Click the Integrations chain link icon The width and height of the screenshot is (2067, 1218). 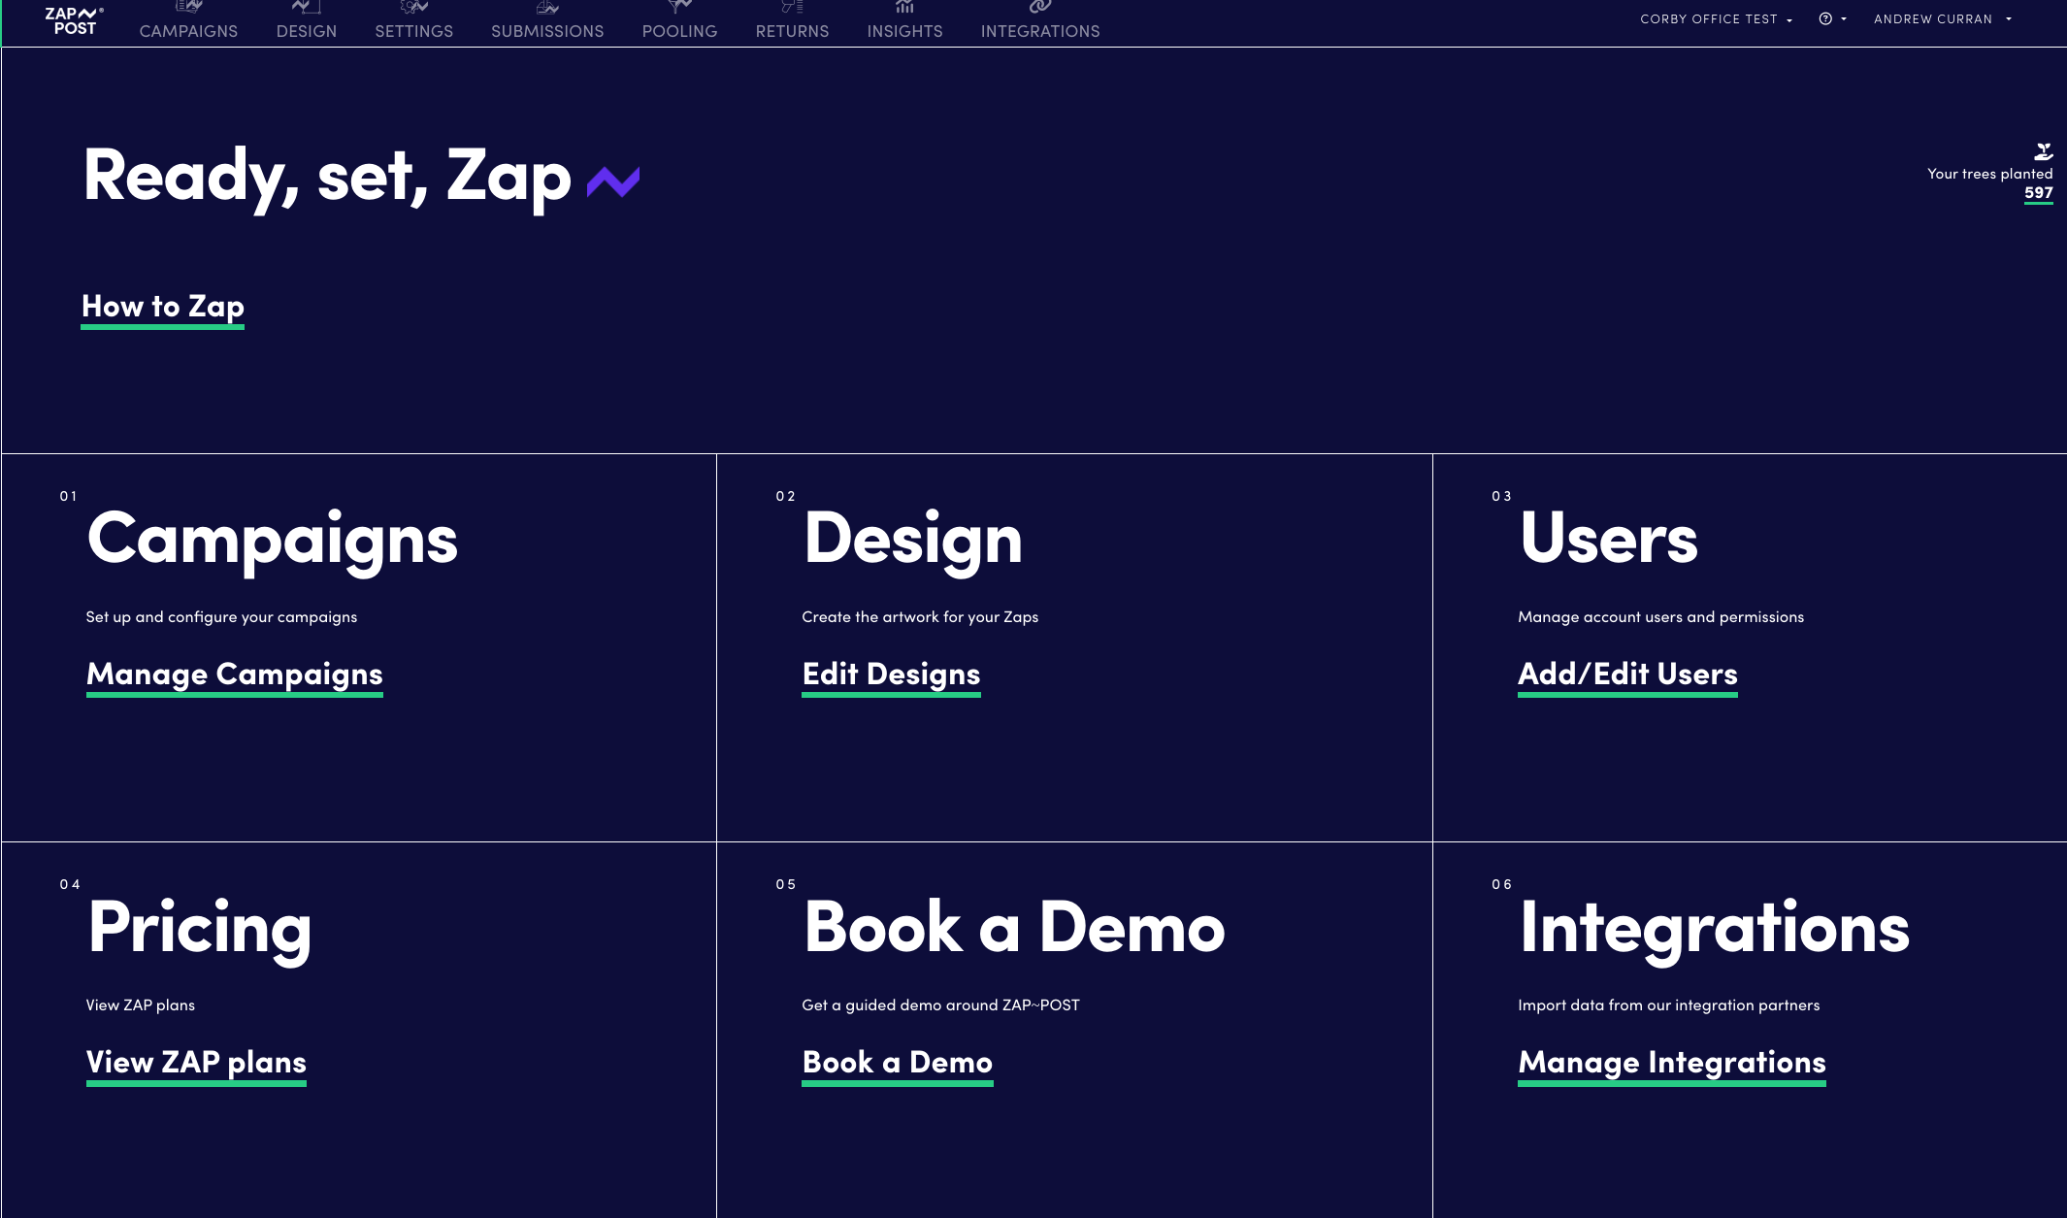pyautogui.click(x=1039, y=8)
